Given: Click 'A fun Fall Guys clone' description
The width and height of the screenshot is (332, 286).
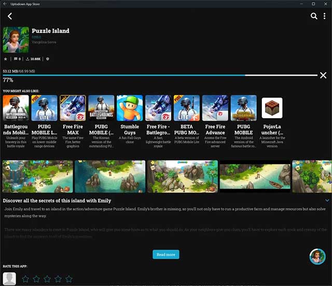Looking at the screenshot, I should pyautogui.click(x=130, y=140).
